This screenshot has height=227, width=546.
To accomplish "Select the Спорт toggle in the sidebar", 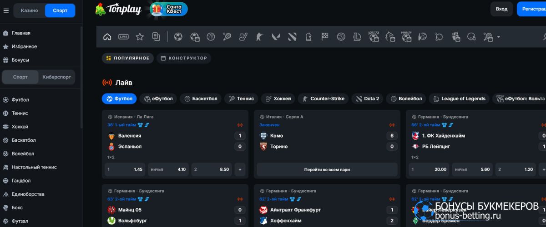I will tap(20, 77).
